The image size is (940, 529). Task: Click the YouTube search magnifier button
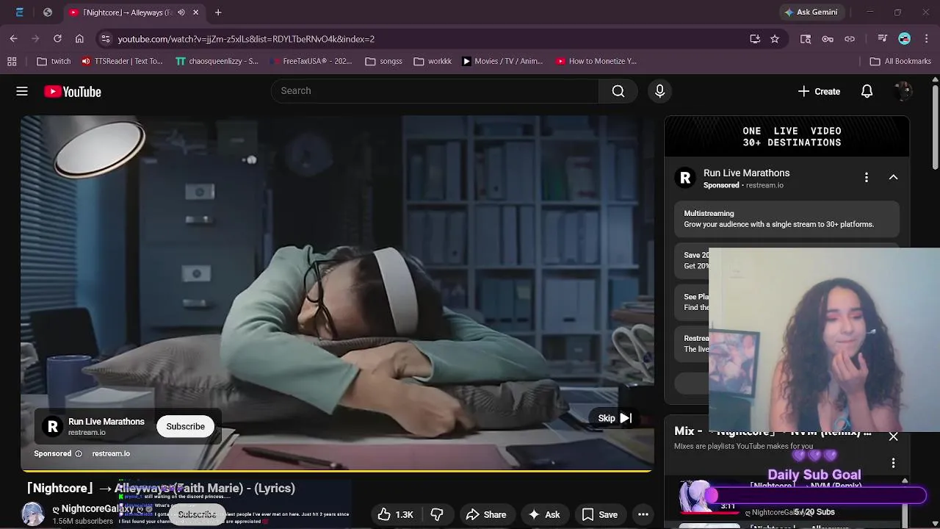click(618, 91)
